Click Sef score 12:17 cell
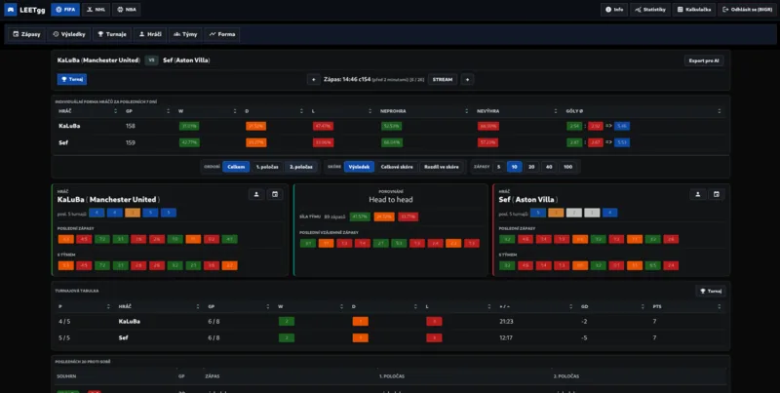This screenshot has height=393, width=780. coord(506,337)
